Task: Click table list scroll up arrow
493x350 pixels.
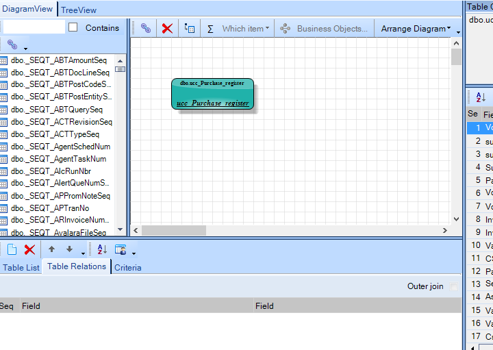Action: click(120, 61)
